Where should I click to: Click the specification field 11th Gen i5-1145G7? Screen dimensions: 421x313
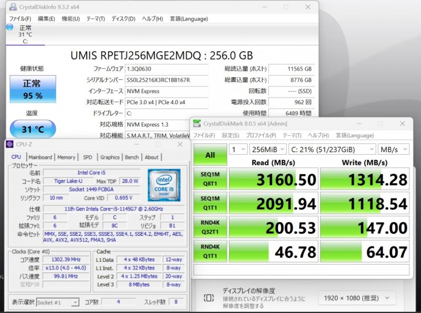pos(114,209)
